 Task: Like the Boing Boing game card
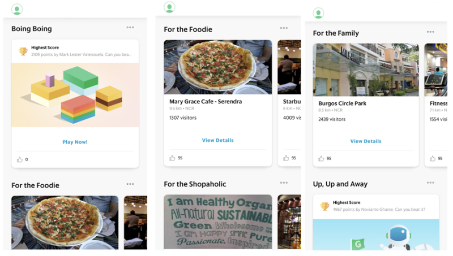[20, 159]
